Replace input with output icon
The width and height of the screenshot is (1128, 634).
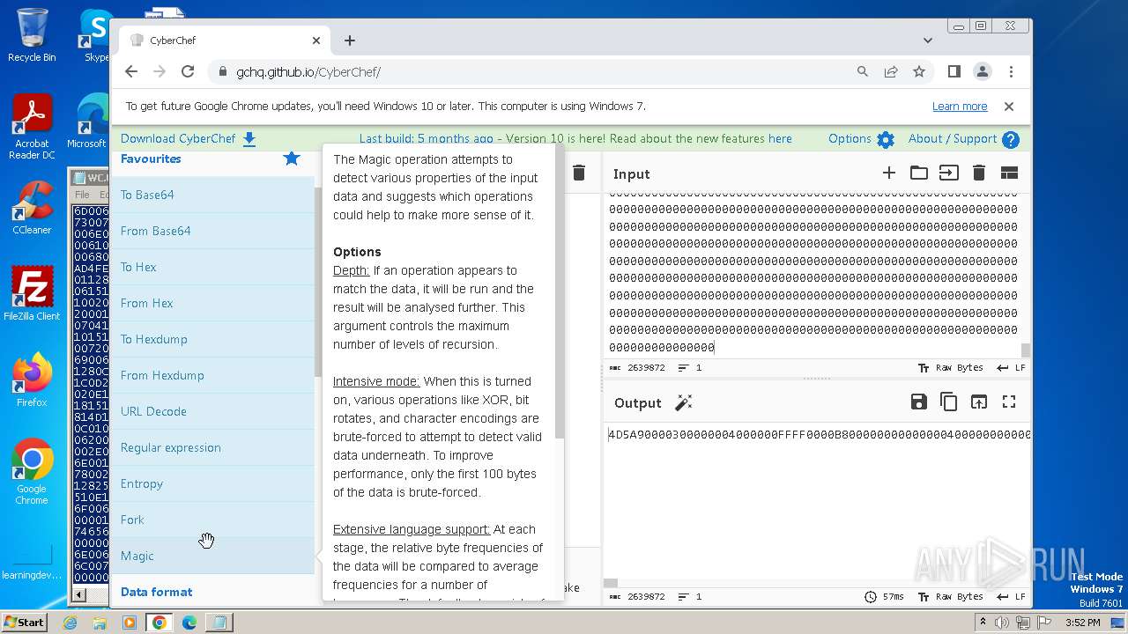[x=979, y=402]
